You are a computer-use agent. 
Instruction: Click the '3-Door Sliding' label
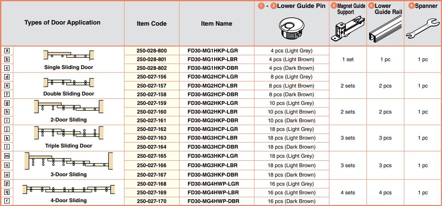69,174
